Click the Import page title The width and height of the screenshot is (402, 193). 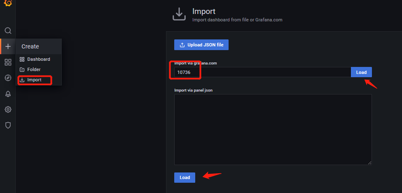click(204, 11)
